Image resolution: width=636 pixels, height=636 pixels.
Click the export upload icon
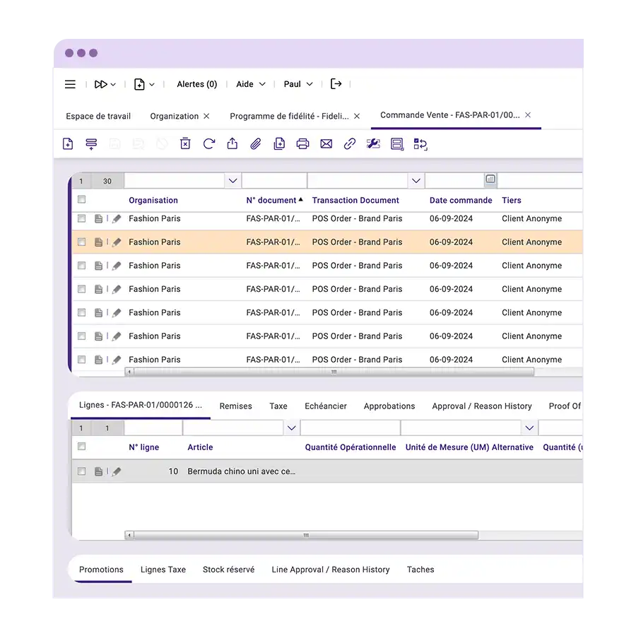click(x=232, y=143)
